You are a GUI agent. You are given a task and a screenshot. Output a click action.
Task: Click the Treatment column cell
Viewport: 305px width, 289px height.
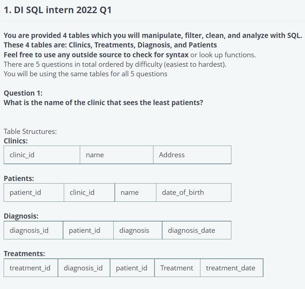[x=177, y=268]
